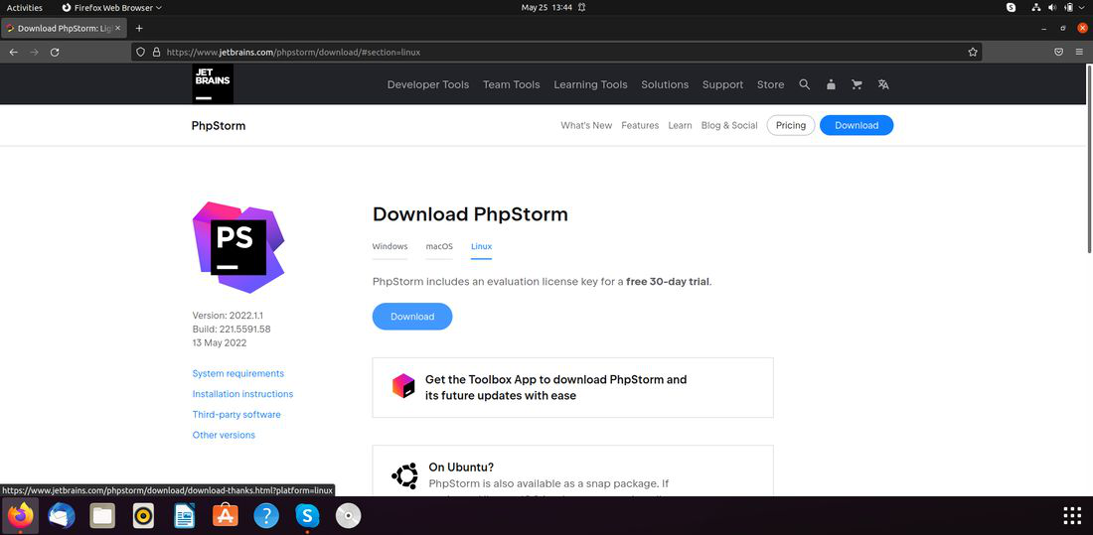
Task: Reload the page with the refresh icon
Action: click(55, 53)
